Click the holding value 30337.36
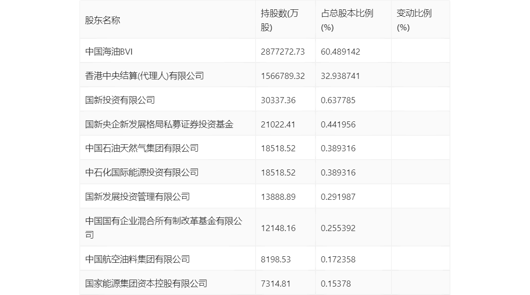This screenshot has width=530, height=295. pyautogui.click(x=278, y=100)
